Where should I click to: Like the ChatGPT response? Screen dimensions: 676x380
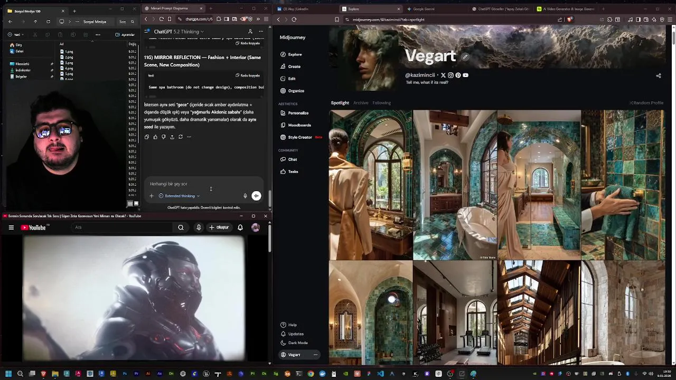[x=155, y=137]
